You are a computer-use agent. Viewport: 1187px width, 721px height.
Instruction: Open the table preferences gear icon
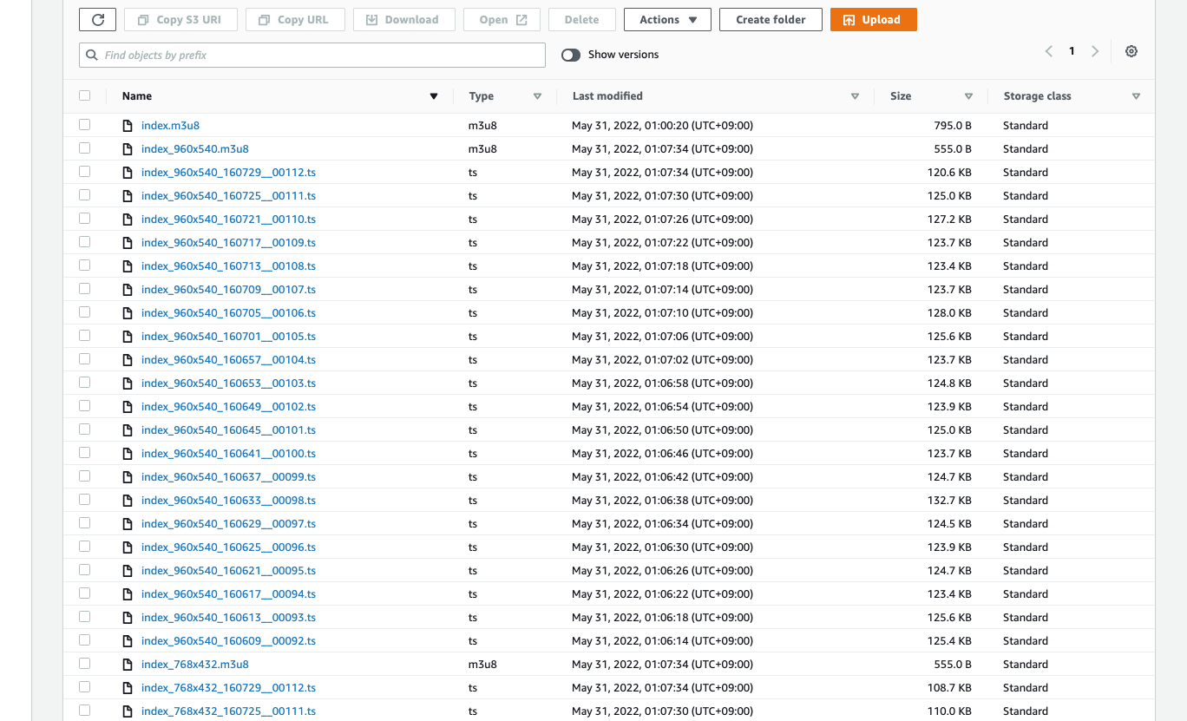point(1131,52)
